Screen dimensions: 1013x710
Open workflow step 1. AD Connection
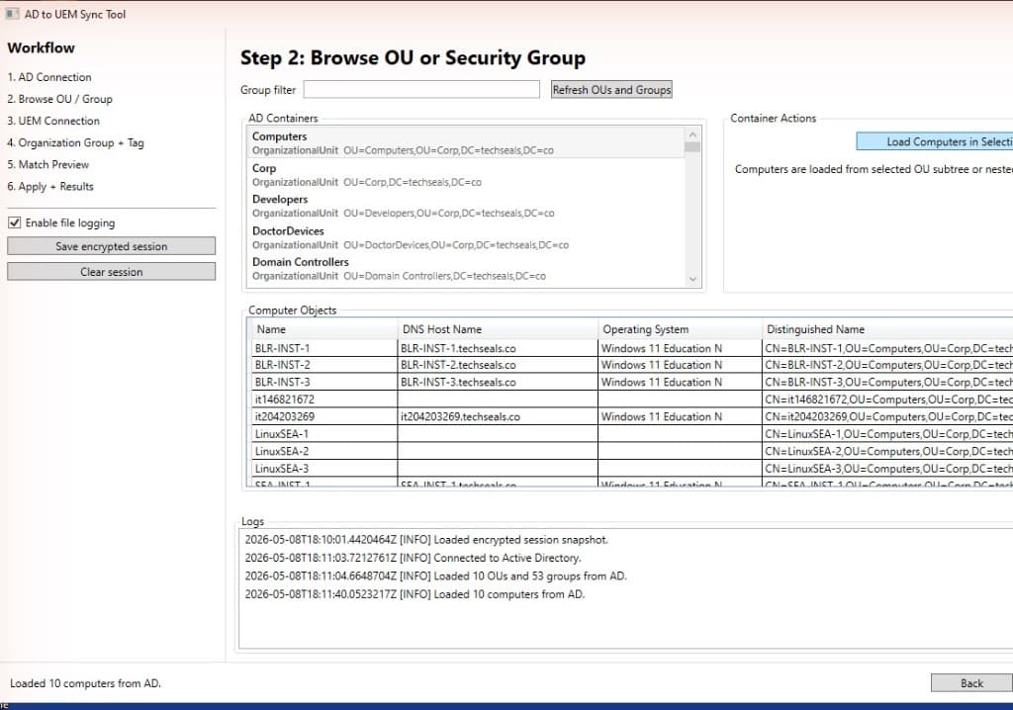(49, 77)
